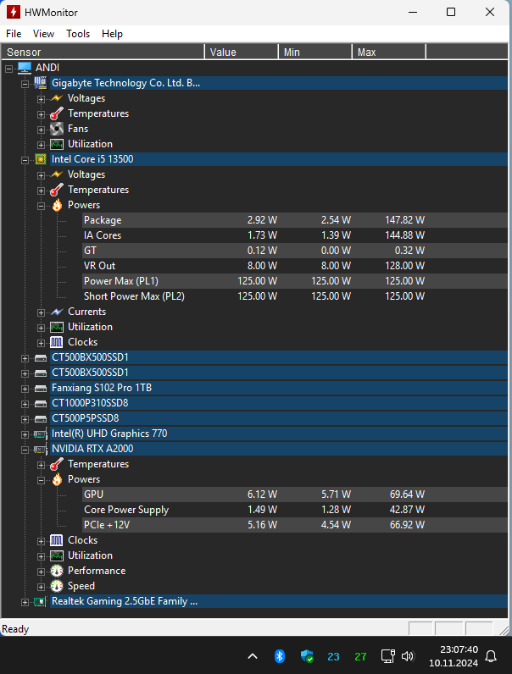This screenshot has width=512, height=674.
Task: Expand the Currents node
Action: pyautogui.click(x=41, y=312)
